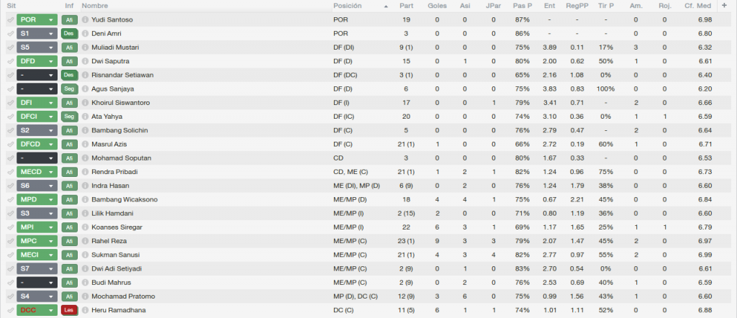737x318 pixels.
Task: Sort table by Goles column header
Action: (437, 6)
